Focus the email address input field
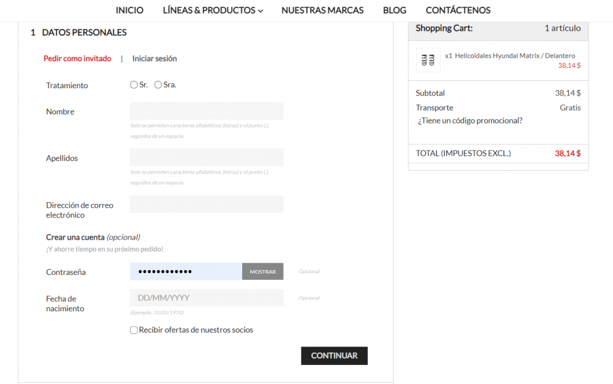The width and height of the screenshot is (613, 384). pyautogui.click(x=207, y=204)
